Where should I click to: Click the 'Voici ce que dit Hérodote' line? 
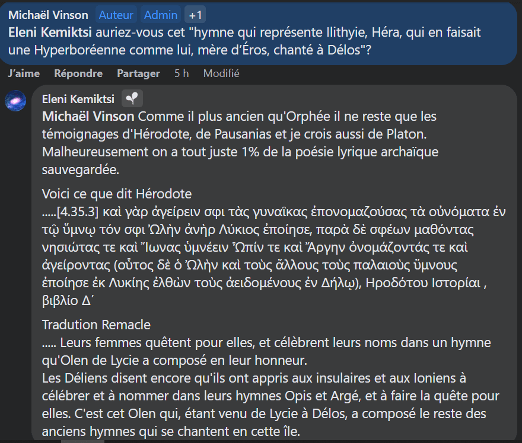(x=116, y=194)
